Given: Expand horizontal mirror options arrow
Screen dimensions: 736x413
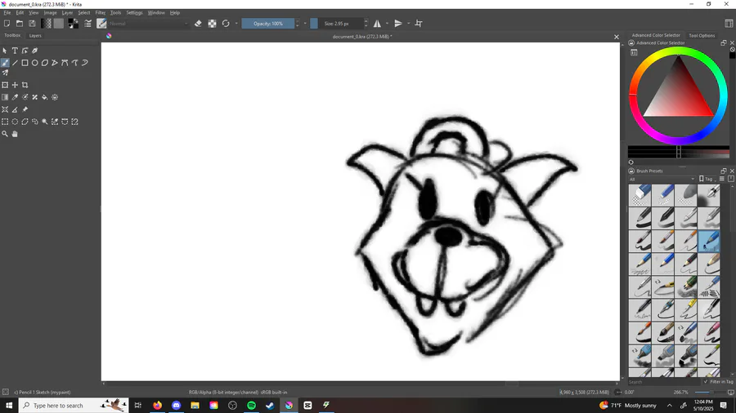Looking at the screenshot, I should [x=387, y=24].
